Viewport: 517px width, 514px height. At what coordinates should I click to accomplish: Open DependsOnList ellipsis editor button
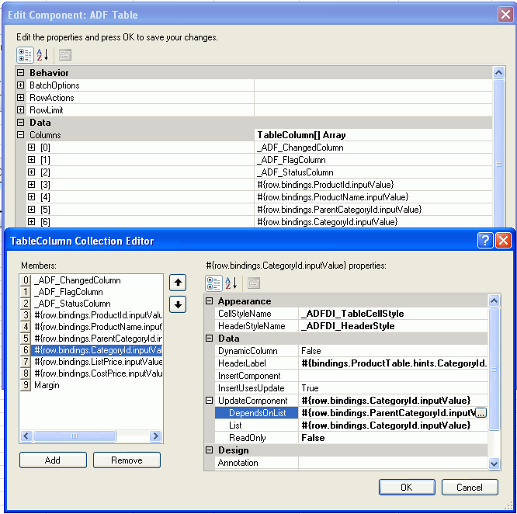pos(481,413)
